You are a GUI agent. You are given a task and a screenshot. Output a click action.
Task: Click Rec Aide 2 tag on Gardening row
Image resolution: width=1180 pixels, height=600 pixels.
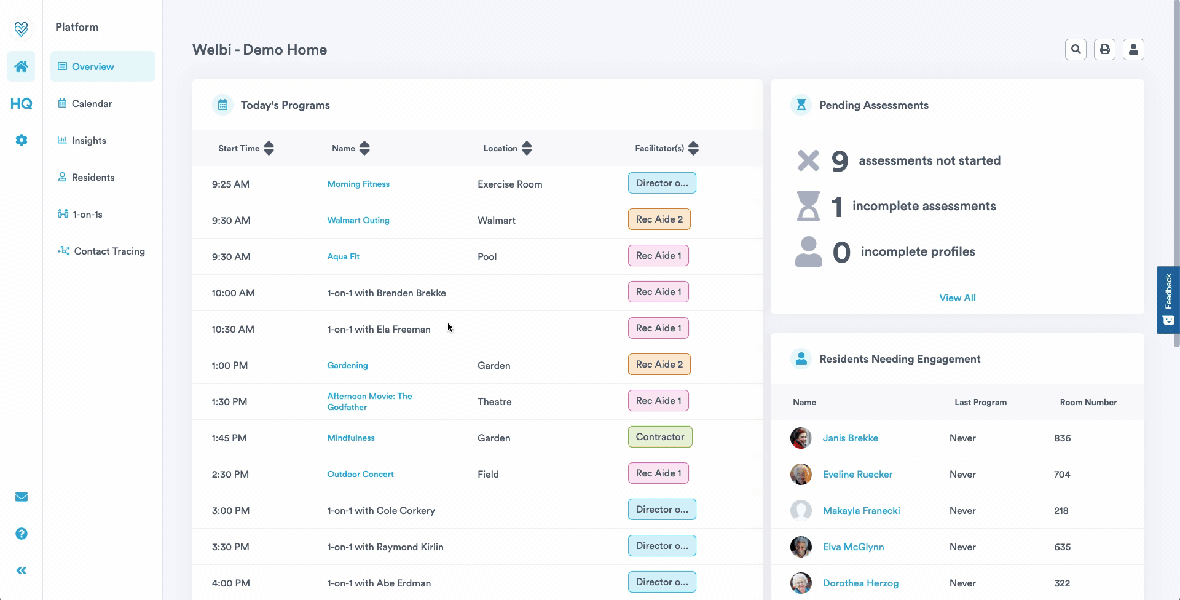pyautogui.click(x=659, y=365)
